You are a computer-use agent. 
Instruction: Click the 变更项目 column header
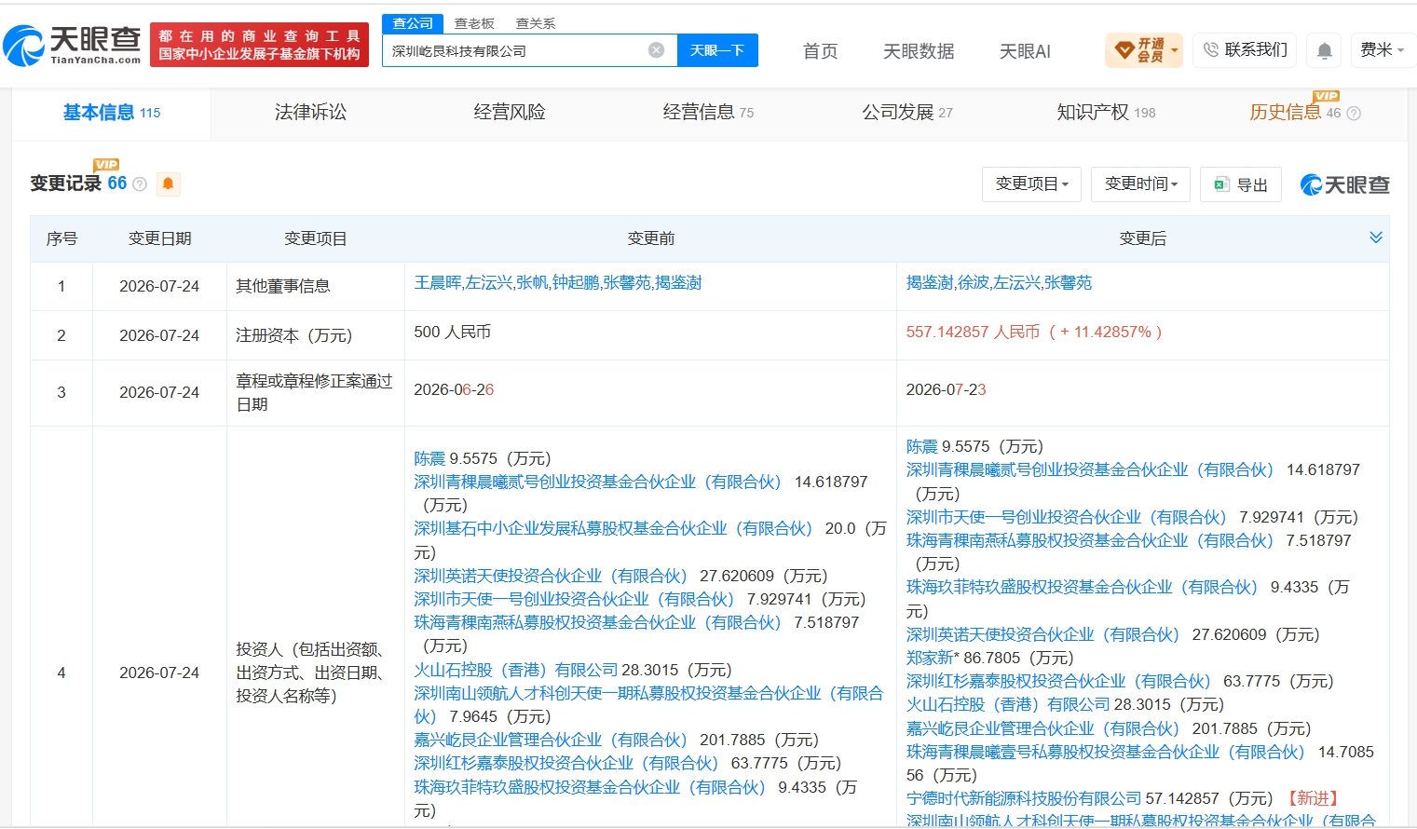(315, 238)
